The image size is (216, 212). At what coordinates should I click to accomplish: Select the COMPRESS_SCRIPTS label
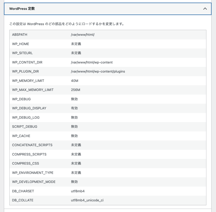pyautogui.click(x=29, y=154)
